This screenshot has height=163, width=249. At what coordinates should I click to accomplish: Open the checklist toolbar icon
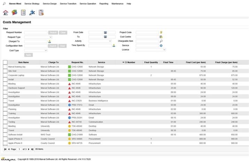pos(23,12)
